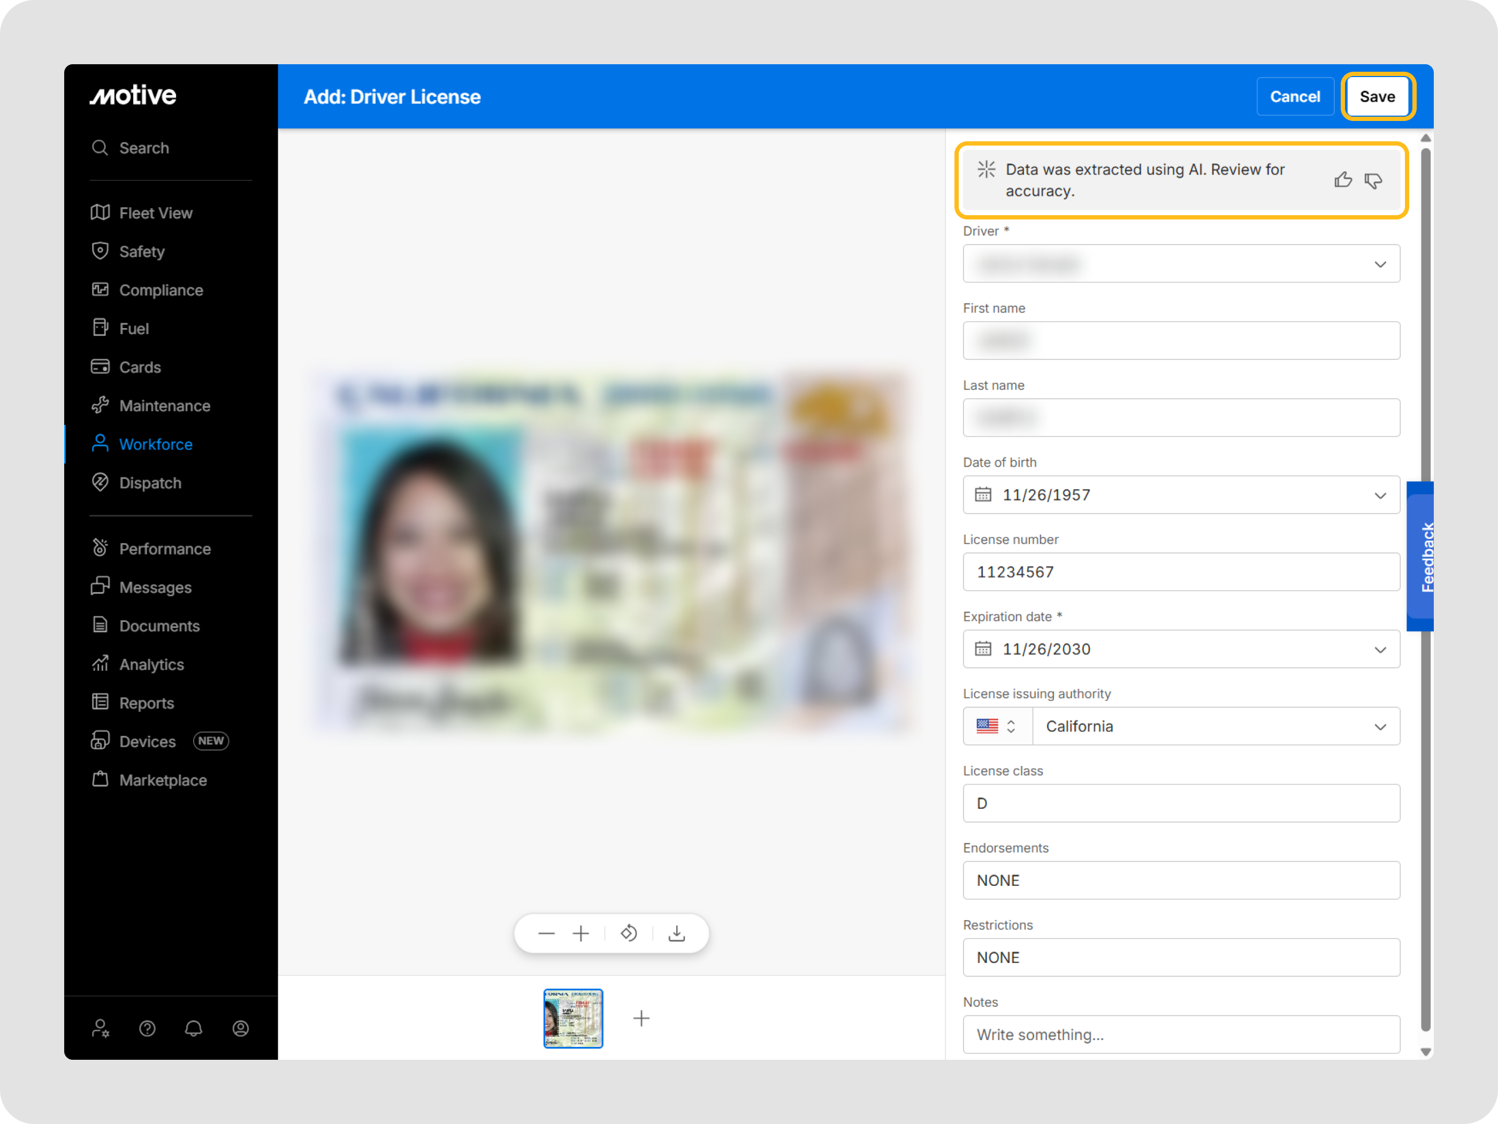The height and width of the screenshot is (1124, 1498).
Task: Rotate the license document image
Action: pos(629,933)
